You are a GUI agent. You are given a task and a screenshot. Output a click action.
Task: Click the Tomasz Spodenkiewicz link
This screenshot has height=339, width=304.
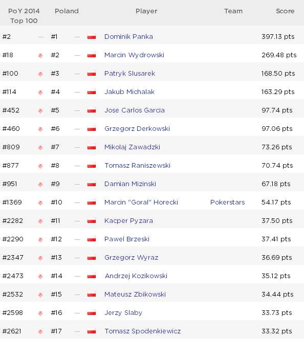(143, 331)
